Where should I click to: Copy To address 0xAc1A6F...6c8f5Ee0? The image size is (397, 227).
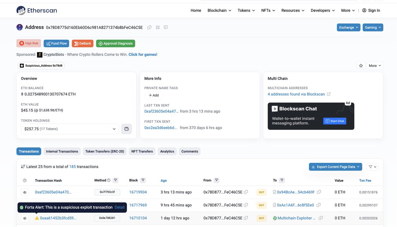[319, 205]
